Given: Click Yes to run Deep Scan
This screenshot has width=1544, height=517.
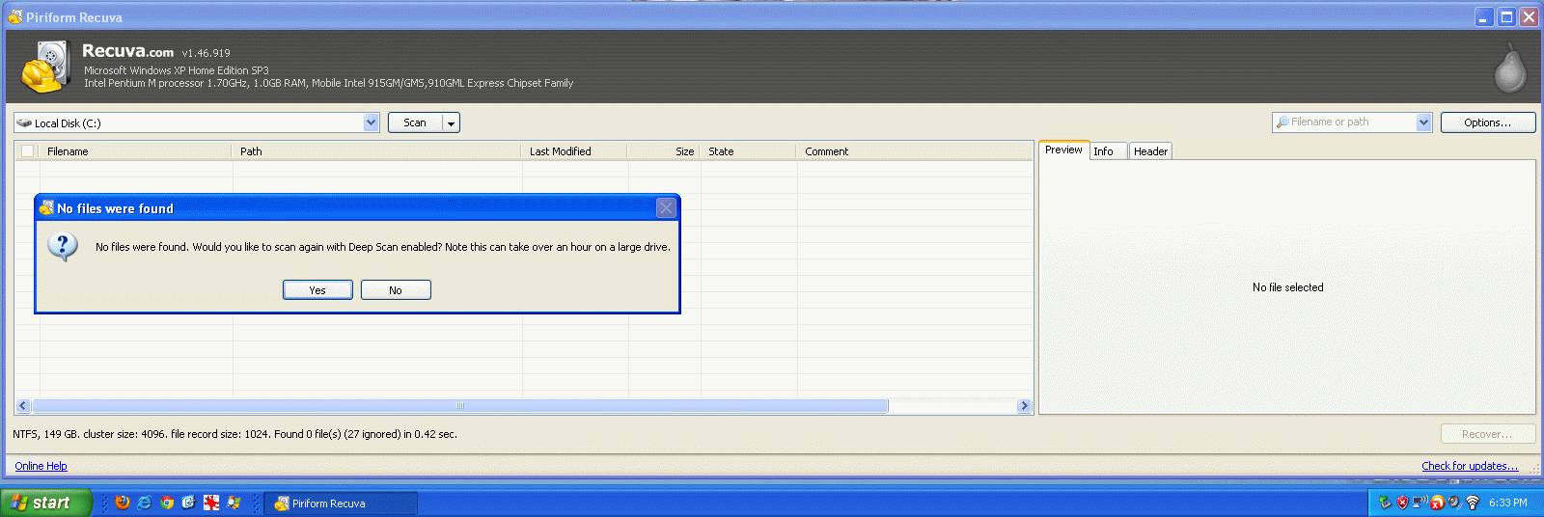Looking at the screenshot, I should (317, 290).
